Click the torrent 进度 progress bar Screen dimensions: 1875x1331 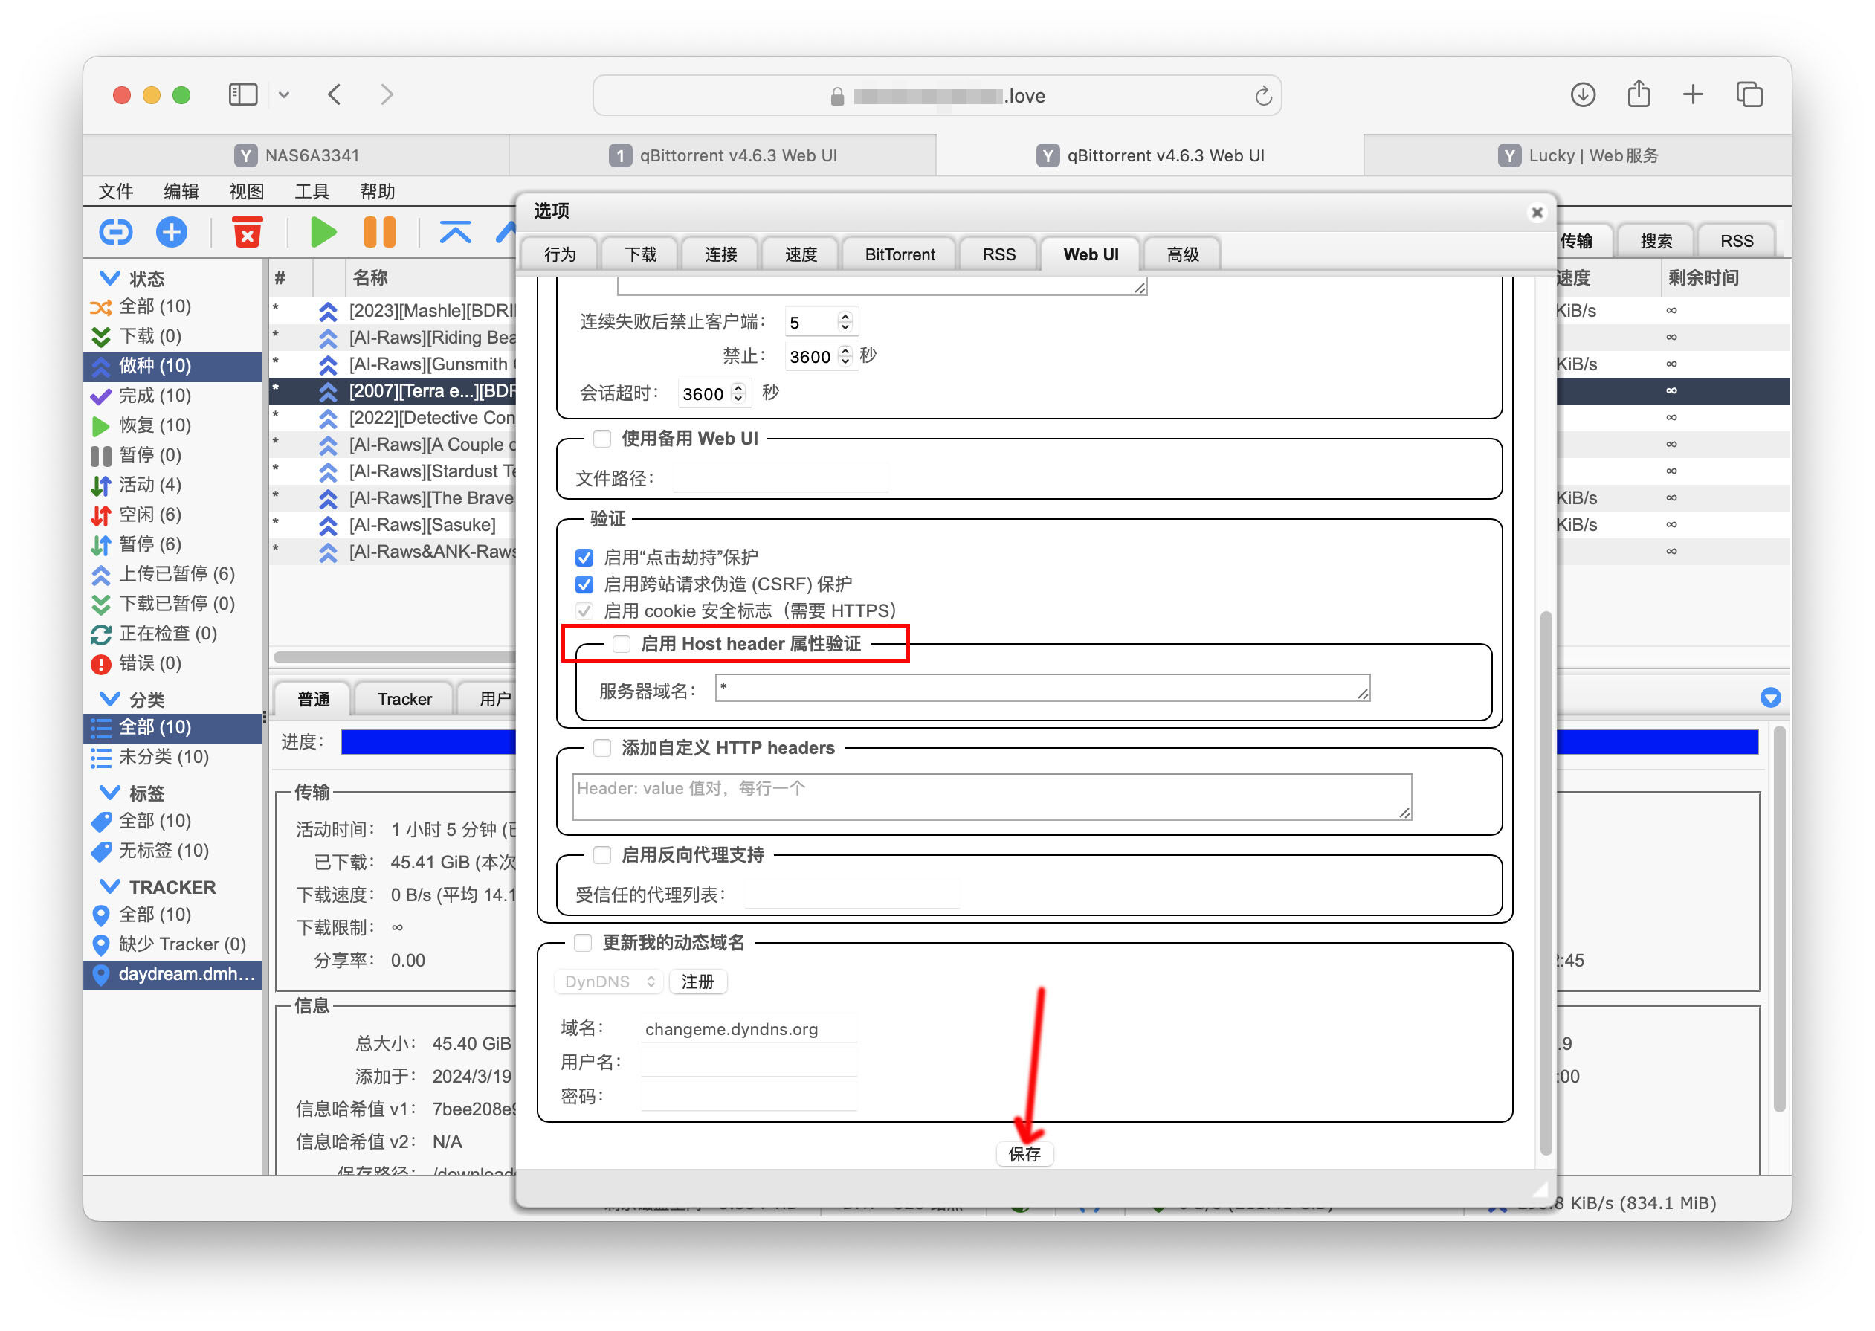point(428,743)
